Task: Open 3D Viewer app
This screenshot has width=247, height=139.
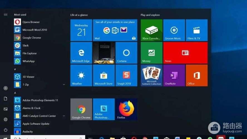Action: (39, 77)
